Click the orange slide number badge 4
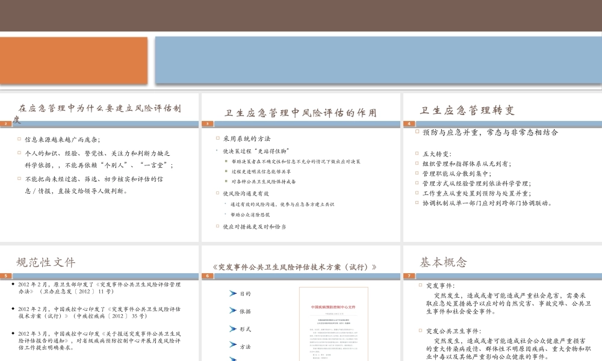The width and height of the screenshot is (602, 361). pos(409,123)
